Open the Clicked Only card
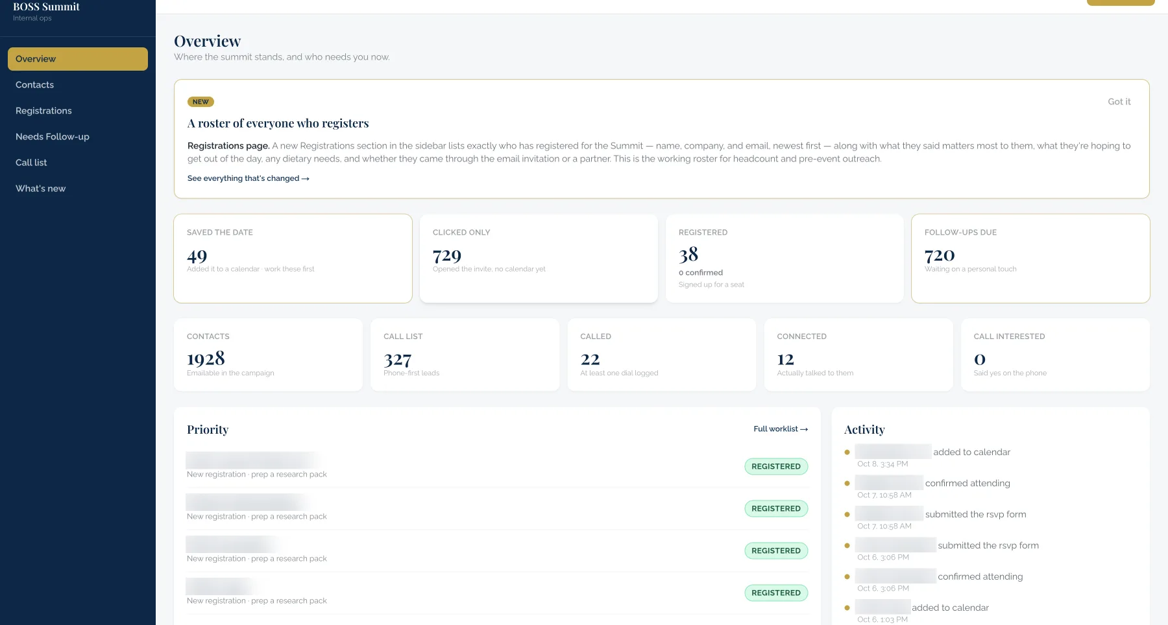This screenshot has height=625, width=1168. 539,259
